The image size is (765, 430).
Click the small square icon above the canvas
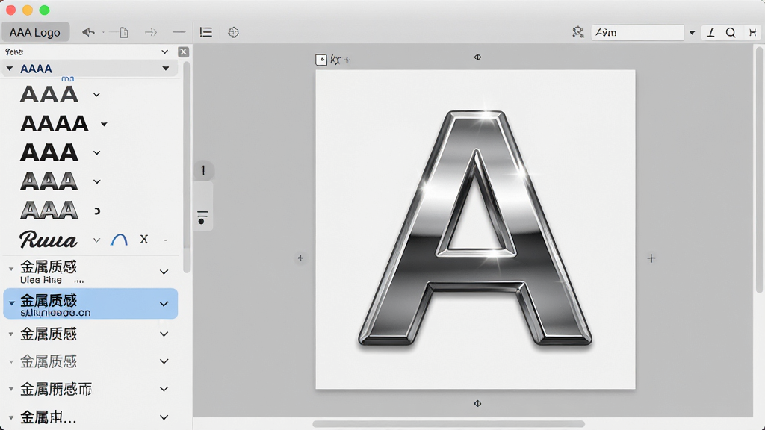coord(321,60)
